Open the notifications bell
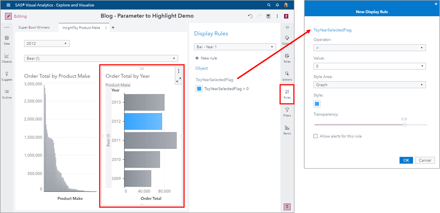 pyautogui.click(x=277, y=5)
